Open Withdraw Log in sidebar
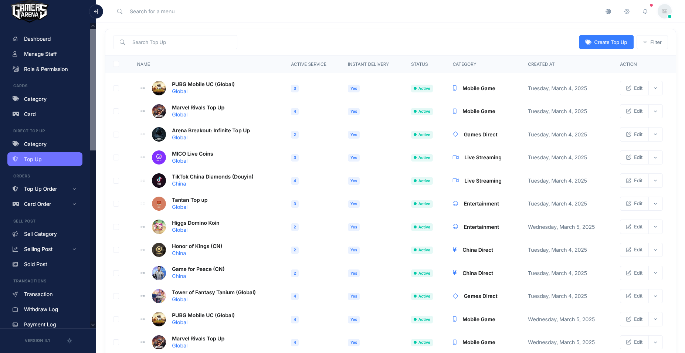The width and height of the screenshot is (685, 353). (45, 309)
